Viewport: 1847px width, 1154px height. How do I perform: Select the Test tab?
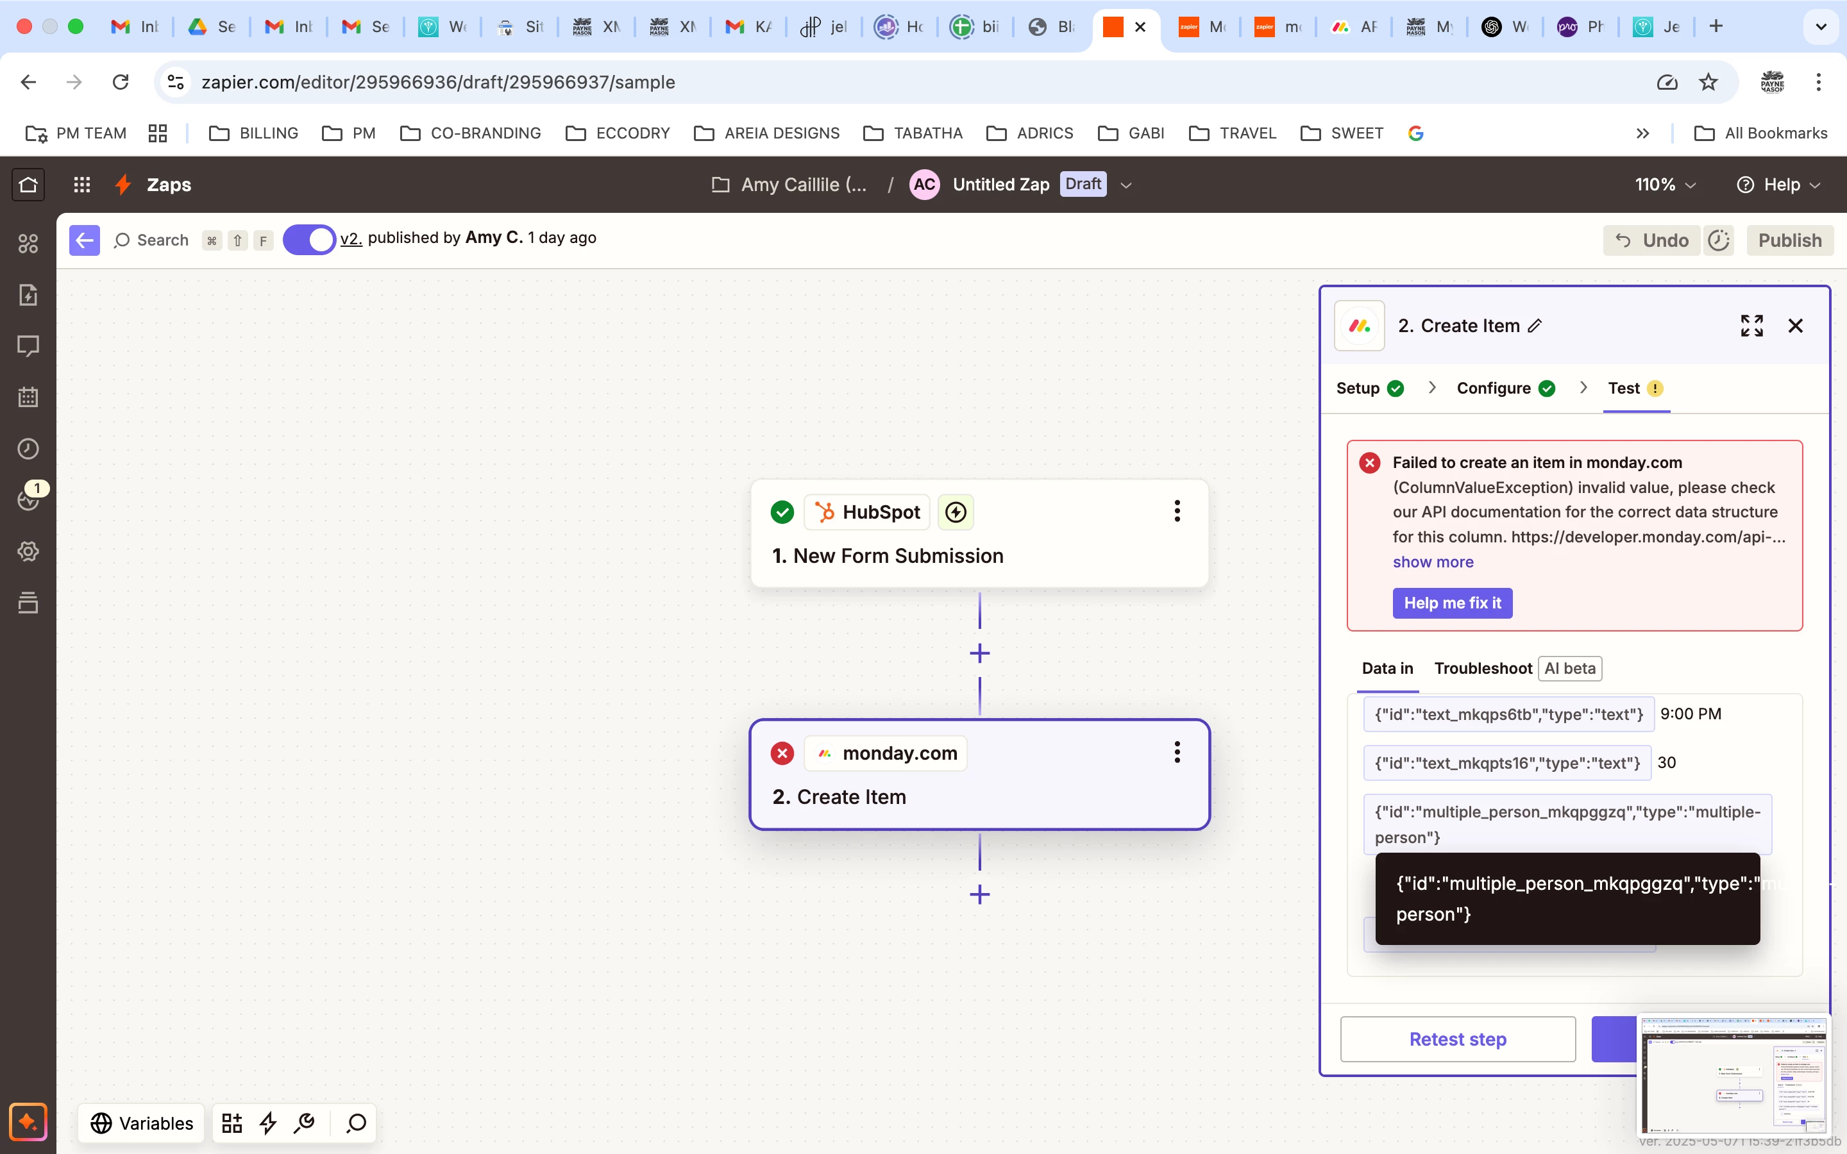[x=1635, y=388]
